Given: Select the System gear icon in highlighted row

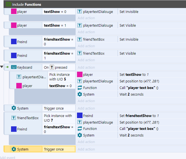Looking at the screenshot, I should click(x=14, y=149).
